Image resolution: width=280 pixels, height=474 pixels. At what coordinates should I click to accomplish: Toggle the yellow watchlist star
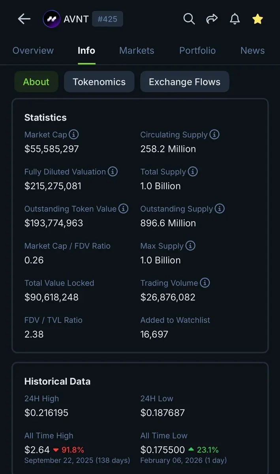(257, 19)
